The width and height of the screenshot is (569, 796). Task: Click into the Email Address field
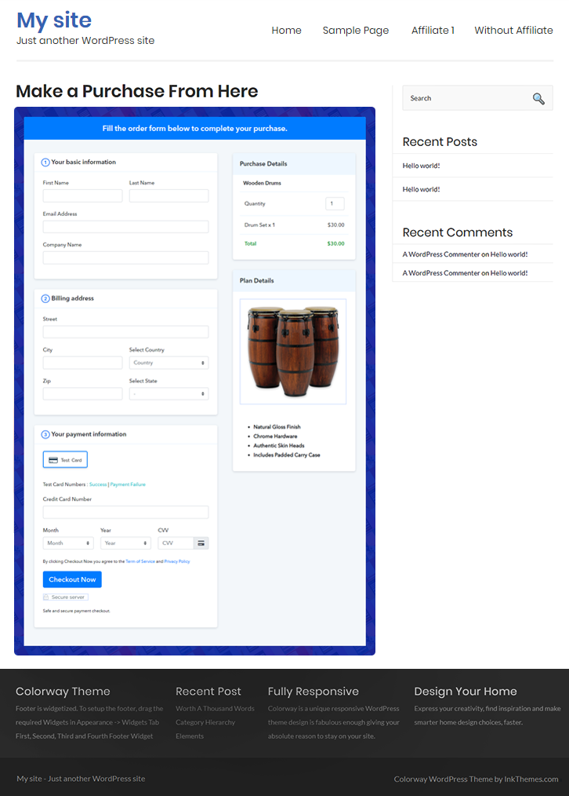point(125,227)
